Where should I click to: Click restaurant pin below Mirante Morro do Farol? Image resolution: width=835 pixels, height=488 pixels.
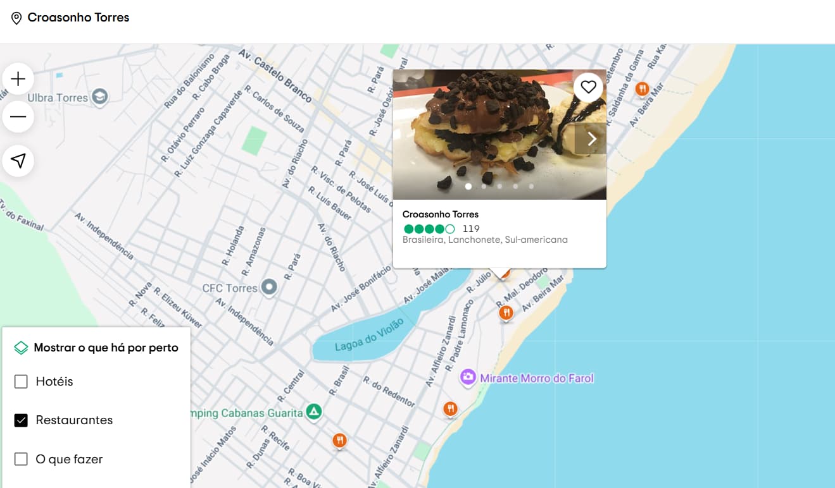(x=450, y=409)
